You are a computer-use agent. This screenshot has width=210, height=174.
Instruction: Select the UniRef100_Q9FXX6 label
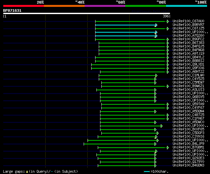188,68
